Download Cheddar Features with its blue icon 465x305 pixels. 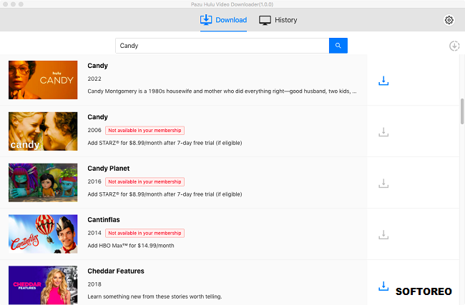[x=383, y=286]
